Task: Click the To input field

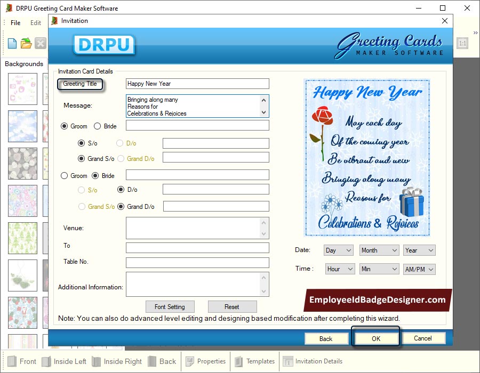Action: [x=197, y=248]
